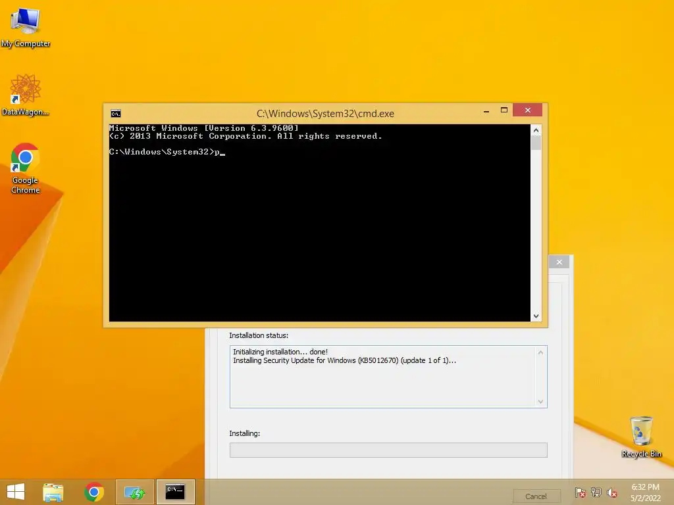The width and height of the screenshot is (674, 505).
Task: Open the cmd.exe title bar system menu icon
Action: [x=116, y=113]
